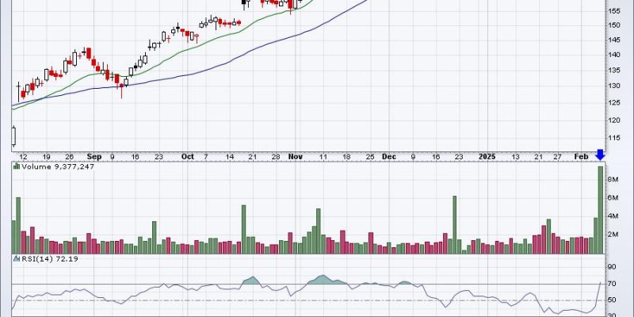Click the '19' date label on axis

point(46,157)
